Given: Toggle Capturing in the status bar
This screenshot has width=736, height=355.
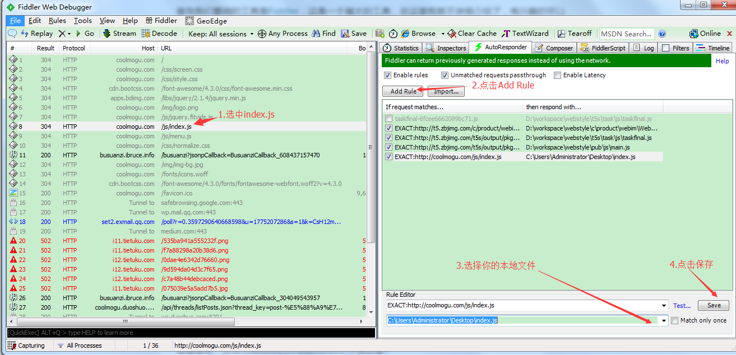Looking at the screenshot, I should [x=26, y=345].
